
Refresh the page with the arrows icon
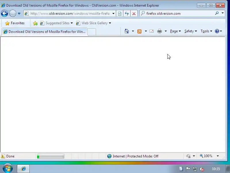coord(127,14)
